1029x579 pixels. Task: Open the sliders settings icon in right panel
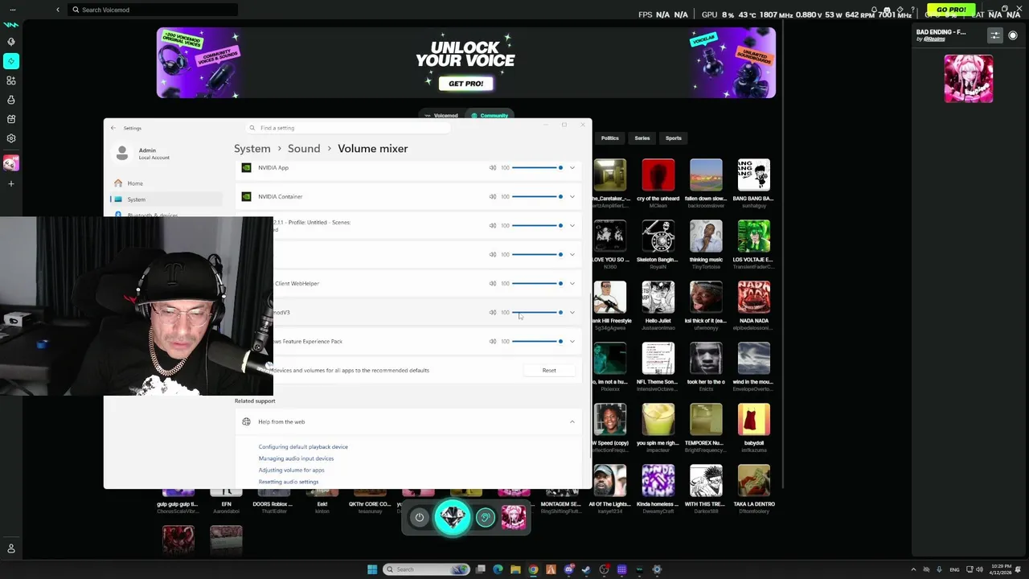tap(995, 35)
